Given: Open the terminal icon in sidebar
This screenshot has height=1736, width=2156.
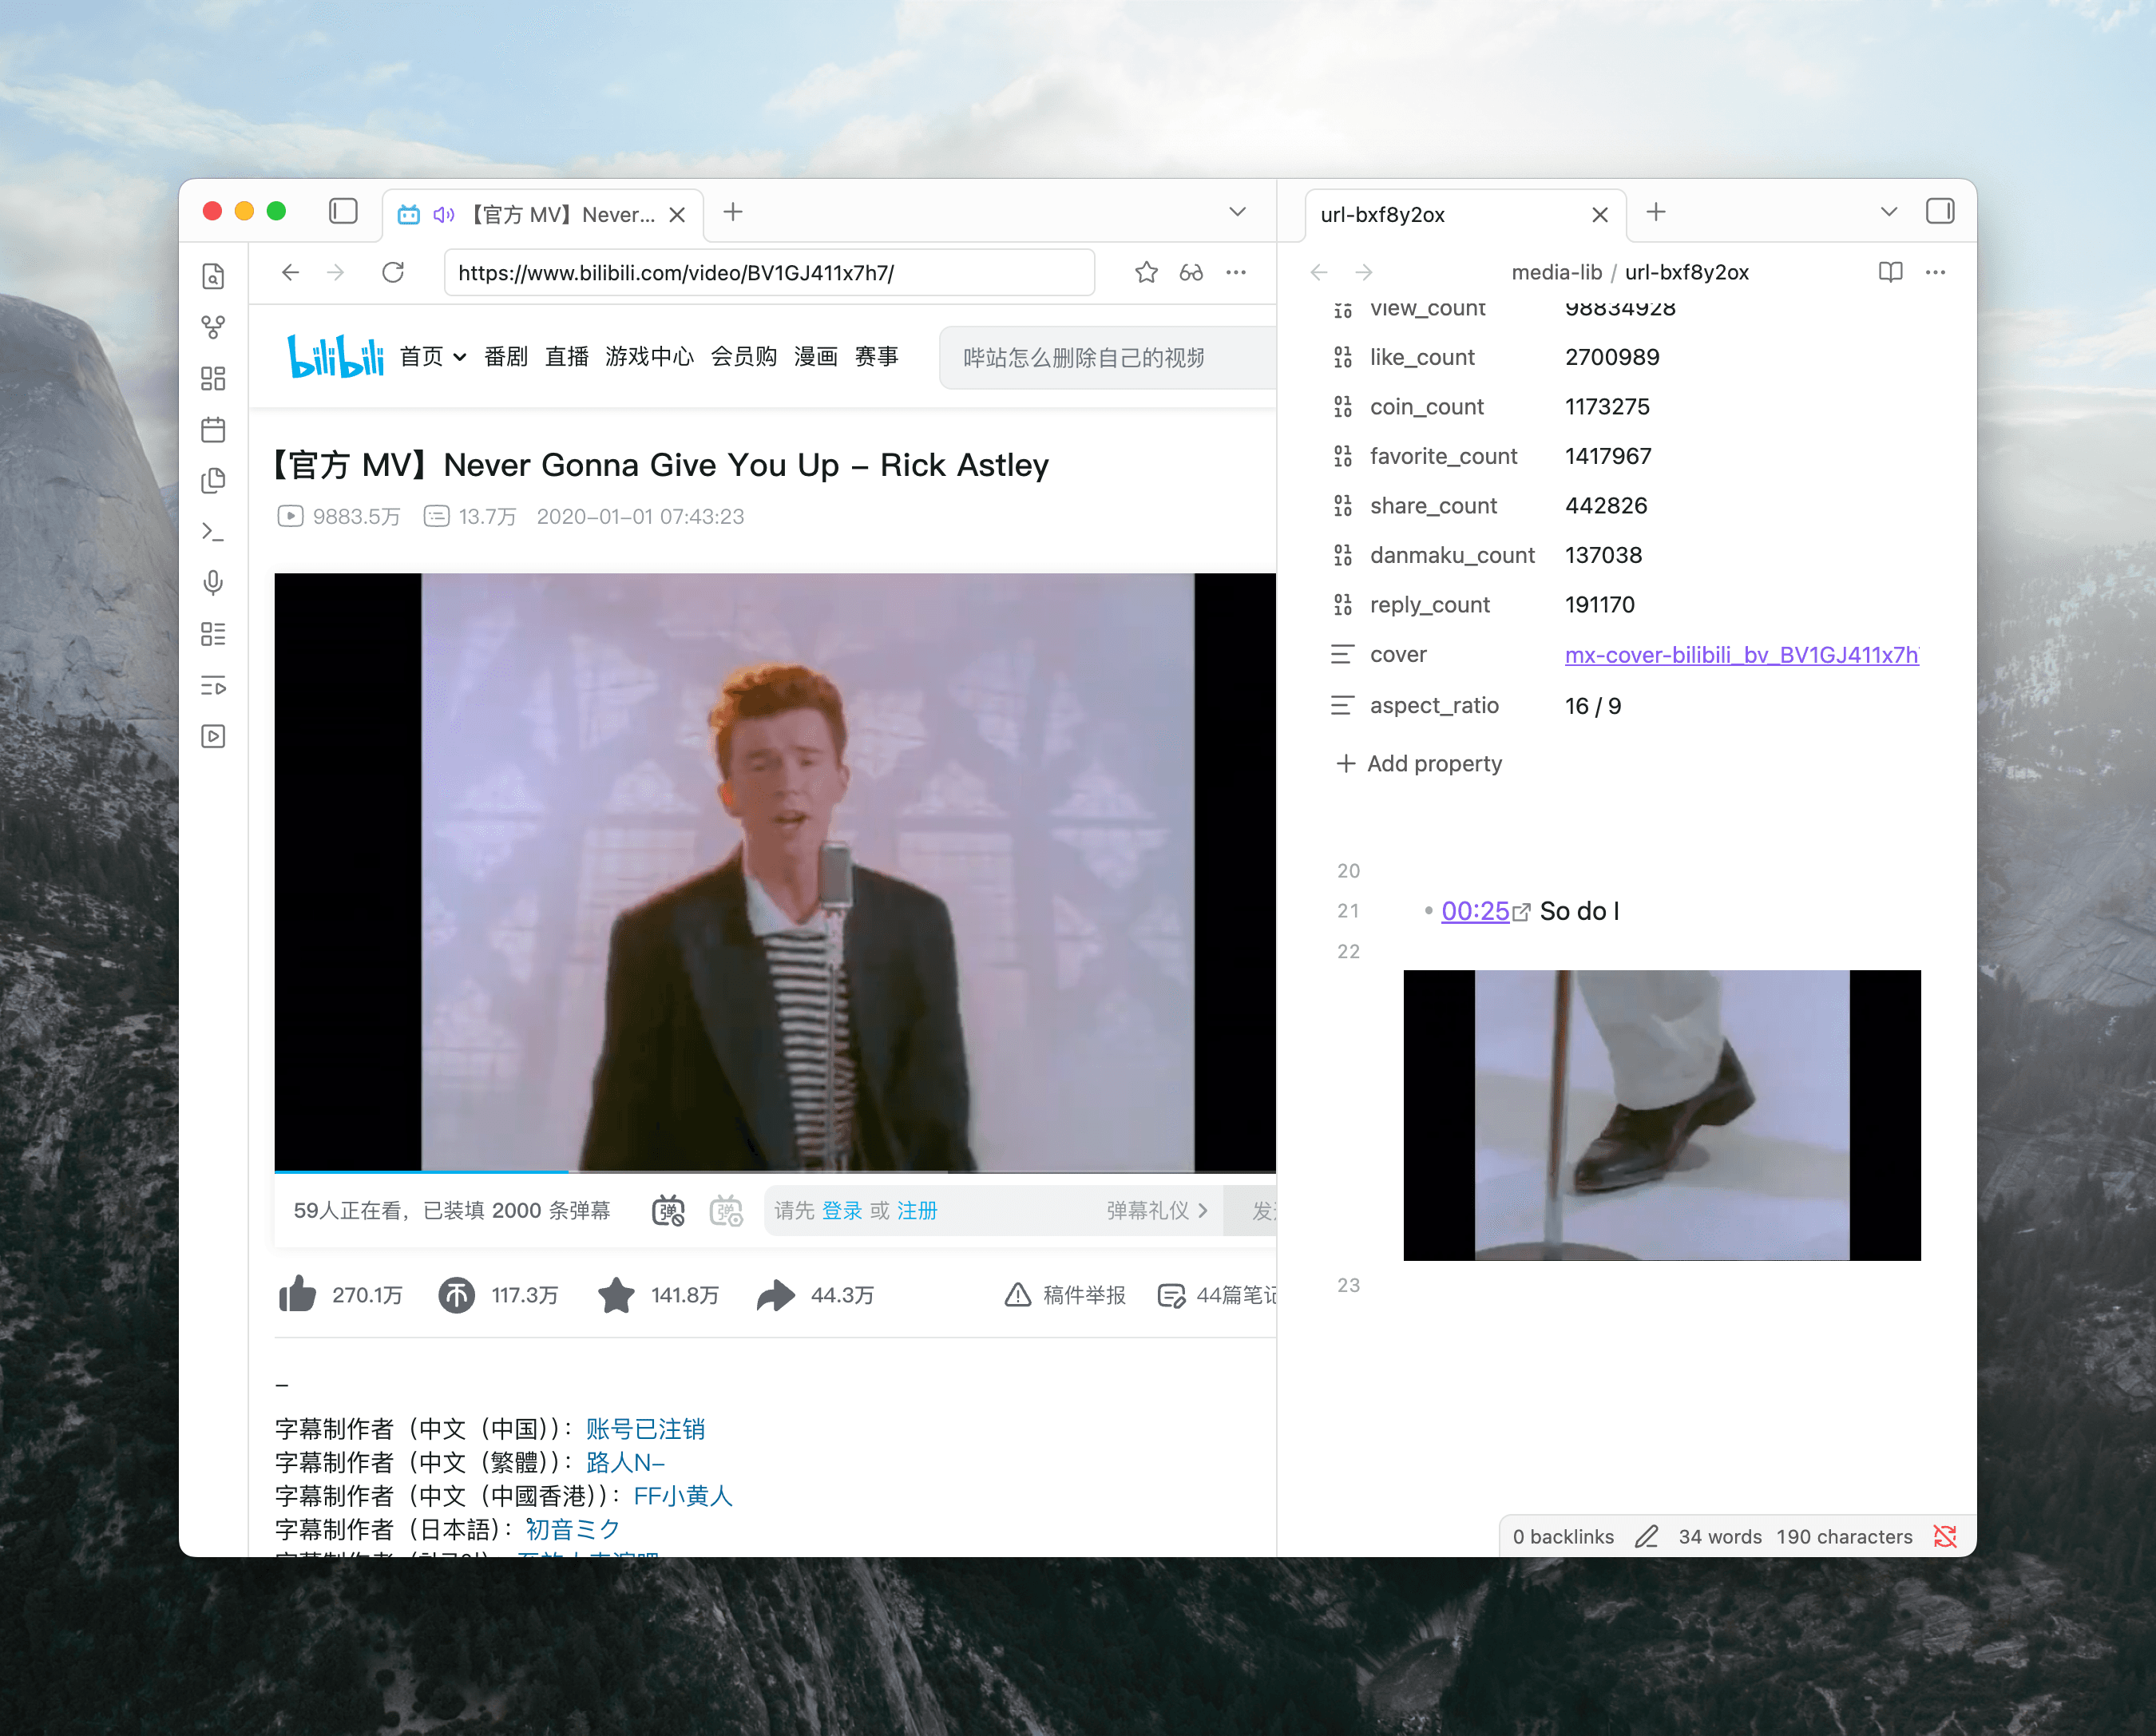Looking at the screenshot, I should pyautogui.click(x=214, y=532).
